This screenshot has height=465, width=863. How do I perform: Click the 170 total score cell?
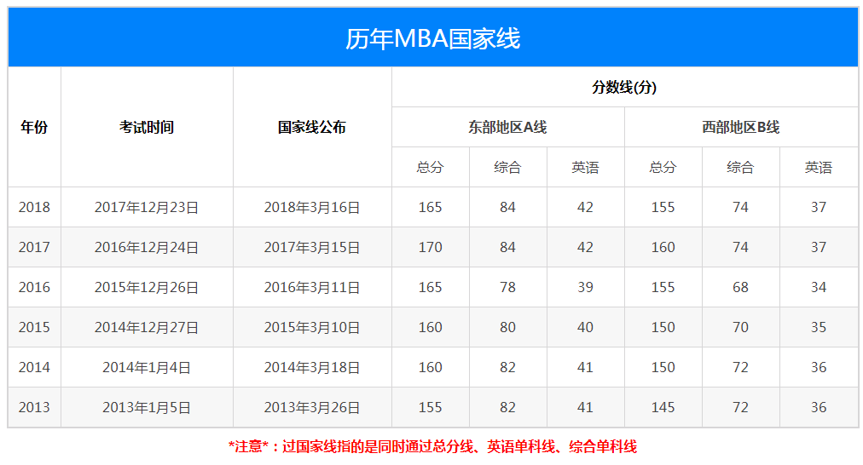tap(431, 247)
